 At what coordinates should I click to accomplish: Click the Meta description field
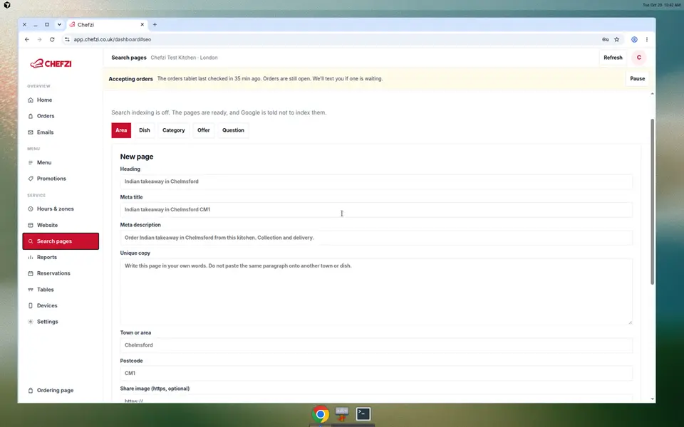pyautogui.click(x=376, y=238)
